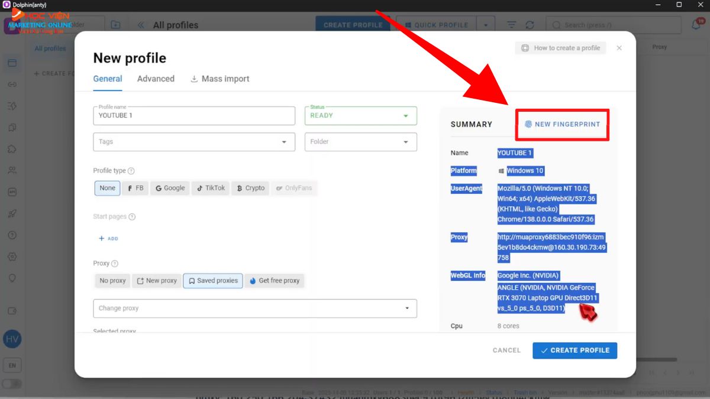The width and height of the screenshot is (710, 399).
Task: Choose the No proxy option
Action: click(x=112, y=281)
